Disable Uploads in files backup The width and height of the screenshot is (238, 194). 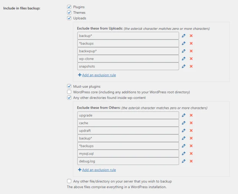pos(69,18)
